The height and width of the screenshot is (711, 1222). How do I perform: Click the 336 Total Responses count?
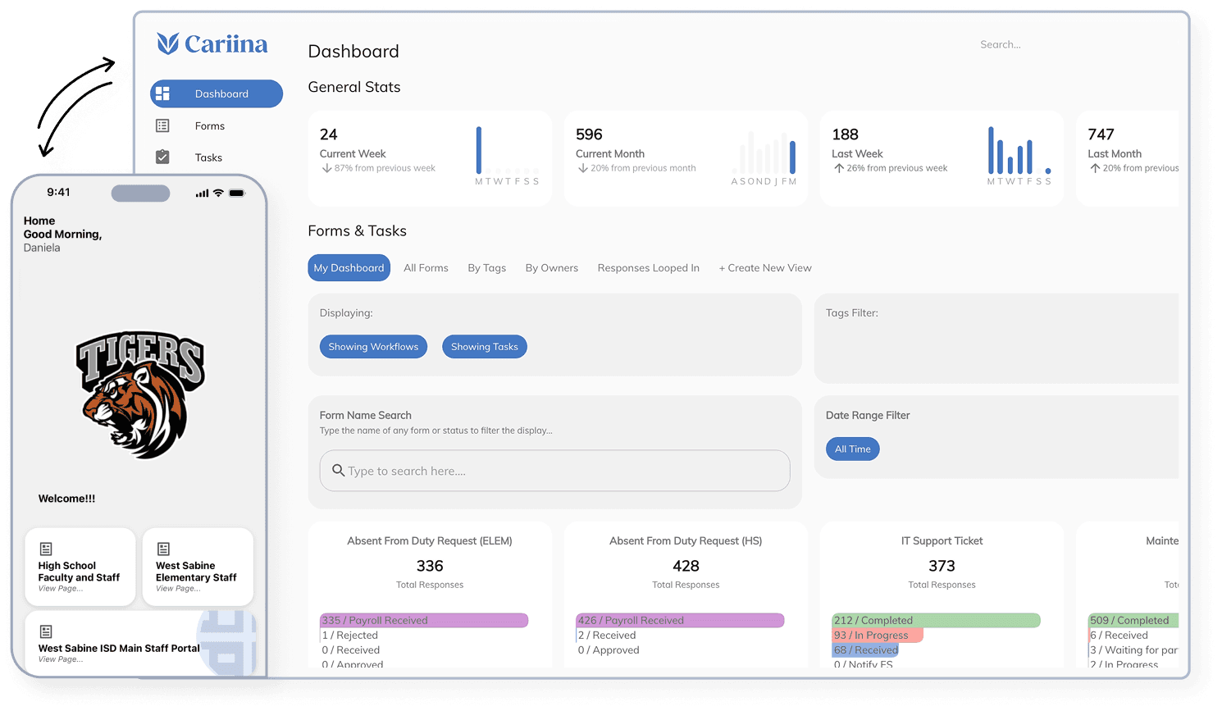430,566
